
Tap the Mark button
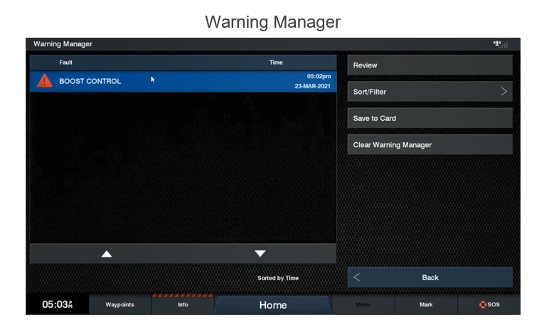426,304
